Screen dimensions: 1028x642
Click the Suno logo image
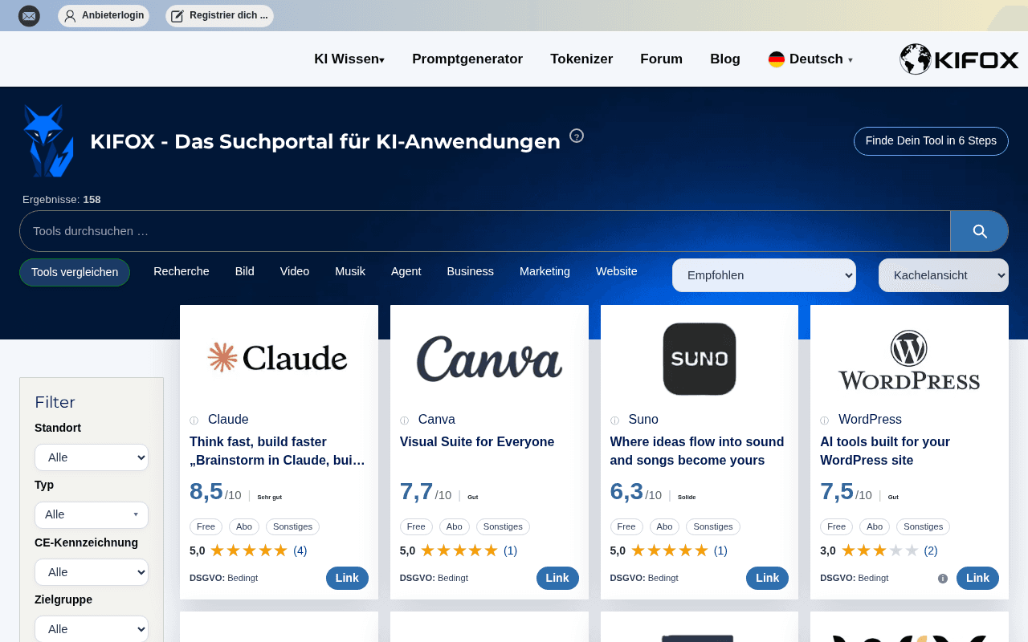click(700, 359)
